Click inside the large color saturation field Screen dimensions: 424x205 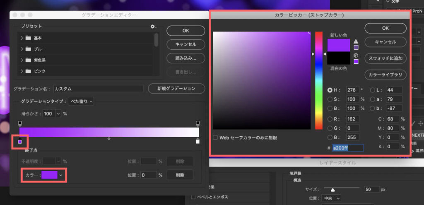click(x=262, y=81)
